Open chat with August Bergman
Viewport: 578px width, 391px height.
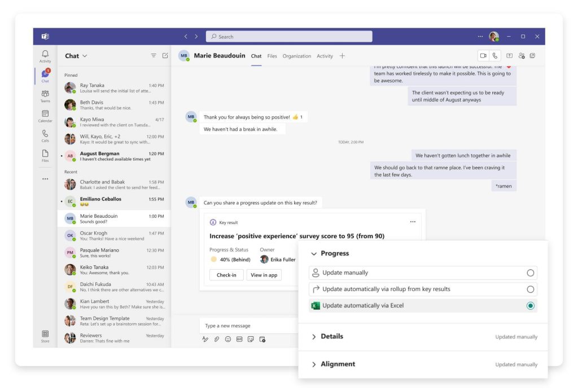[114, 156]
